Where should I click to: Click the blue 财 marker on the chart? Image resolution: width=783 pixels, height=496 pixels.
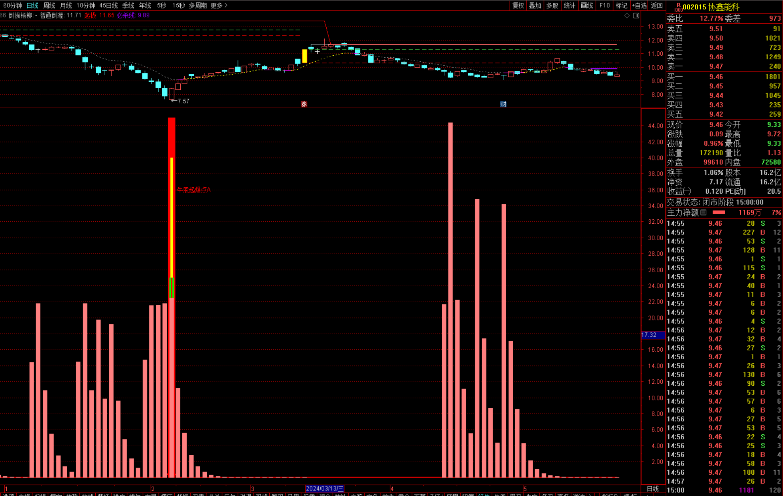coord(503,104)
